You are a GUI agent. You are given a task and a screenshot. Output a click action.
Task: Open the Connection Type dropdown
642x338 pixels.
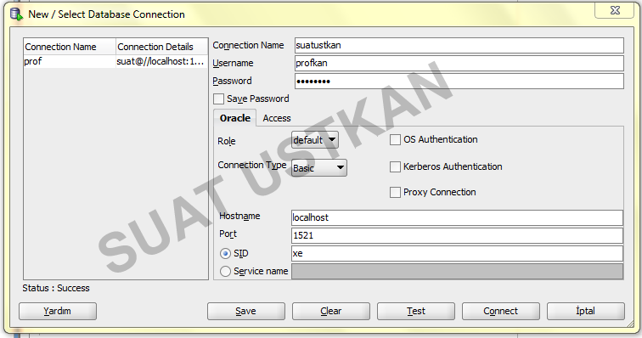(319, 168)
